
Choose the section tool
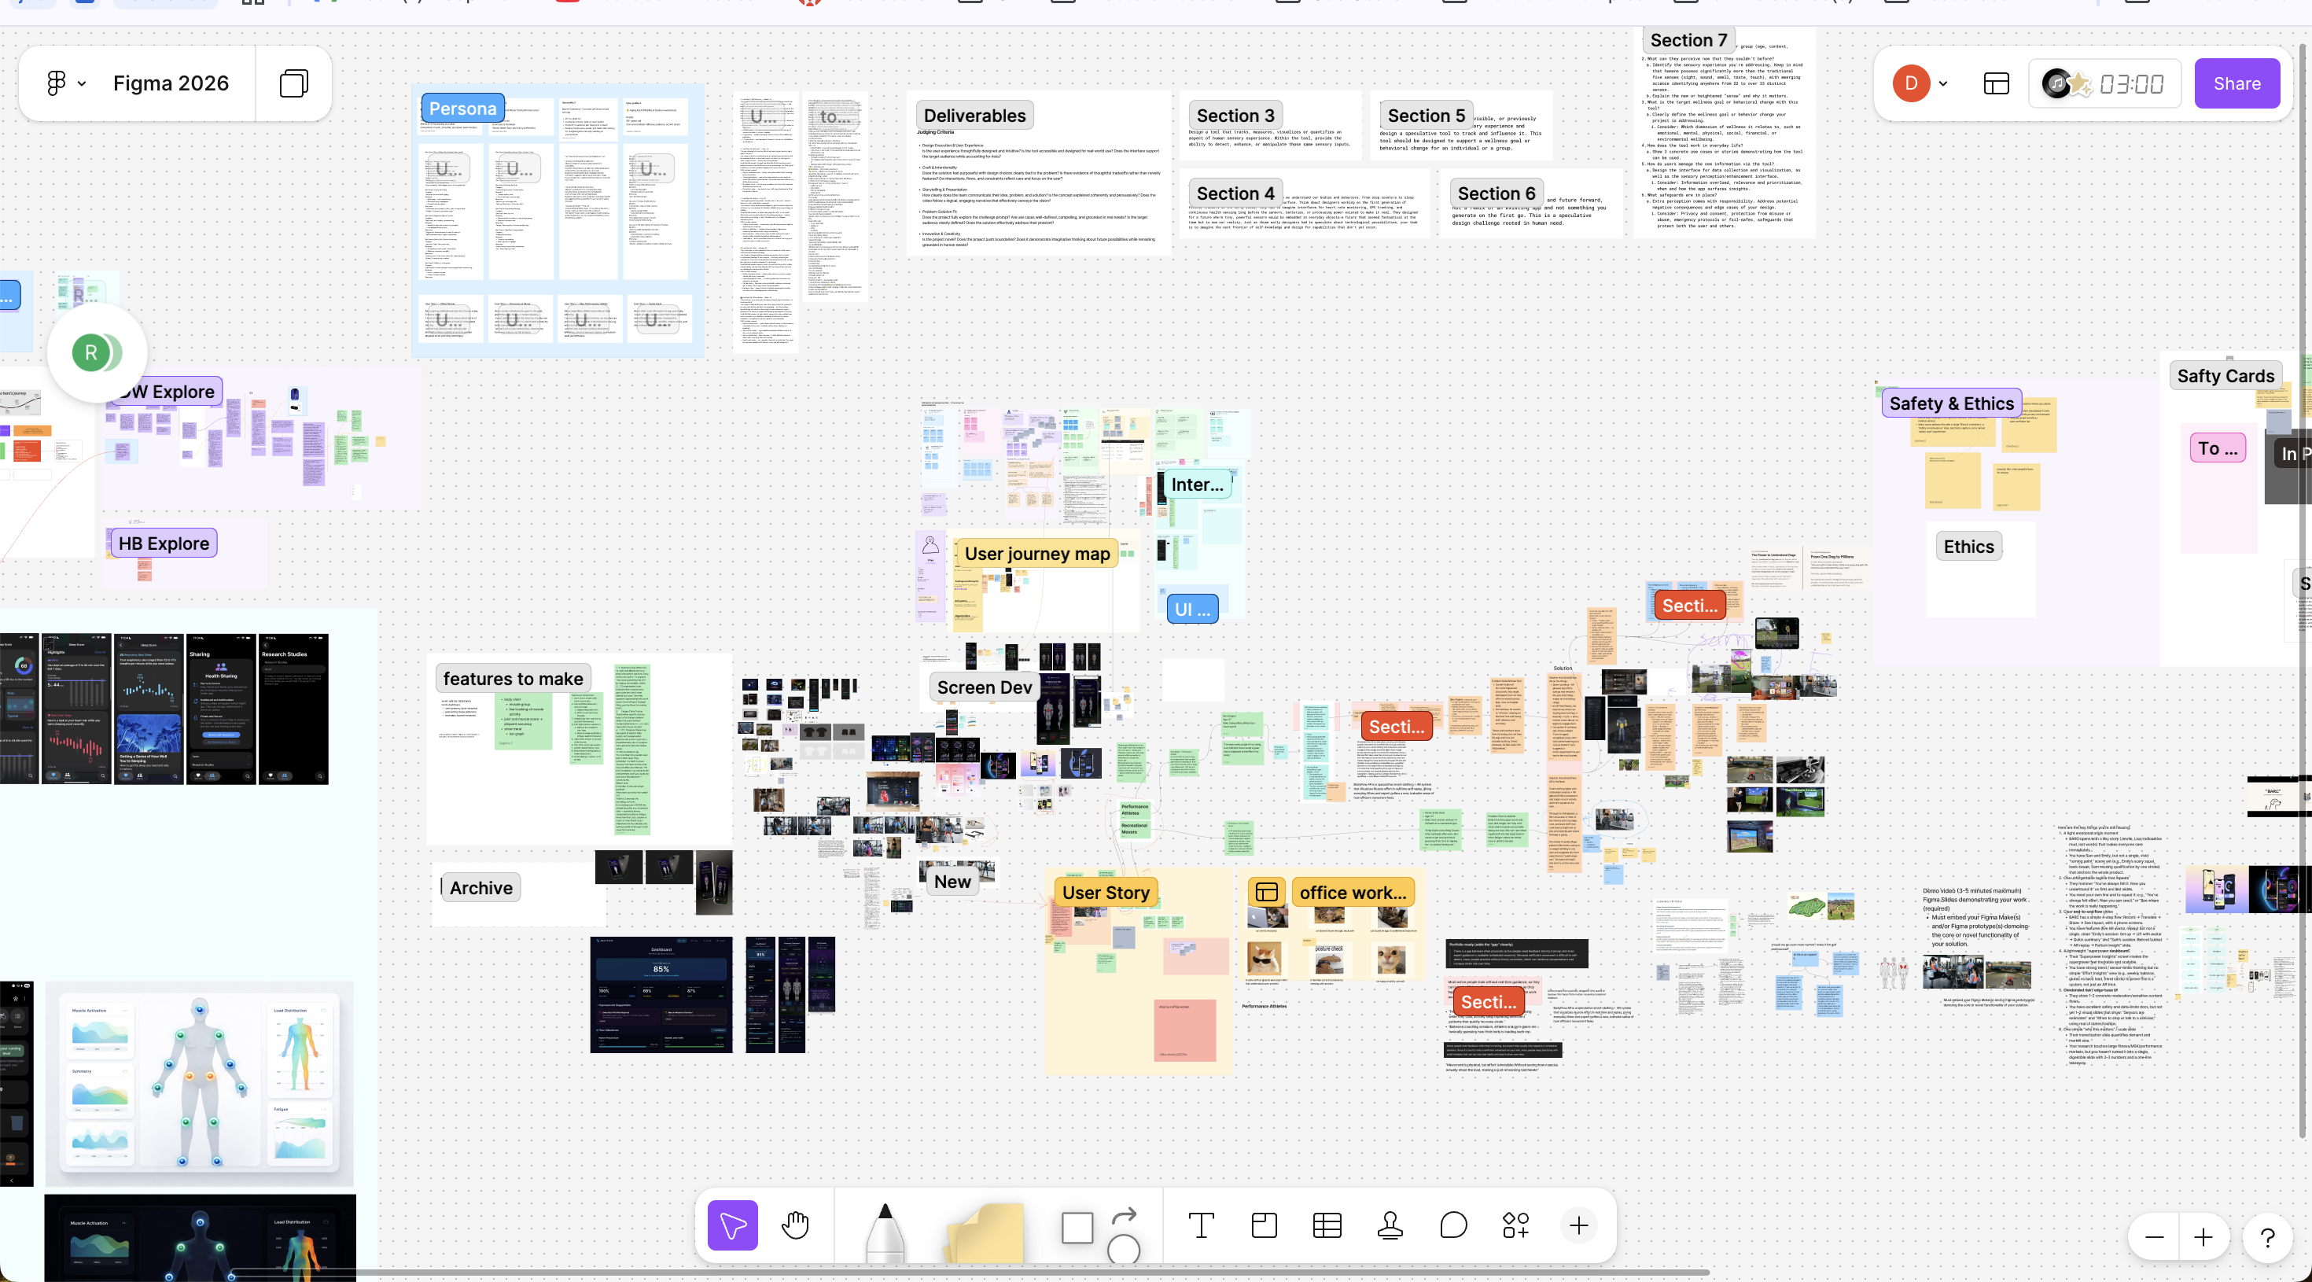[1264, 1225]
